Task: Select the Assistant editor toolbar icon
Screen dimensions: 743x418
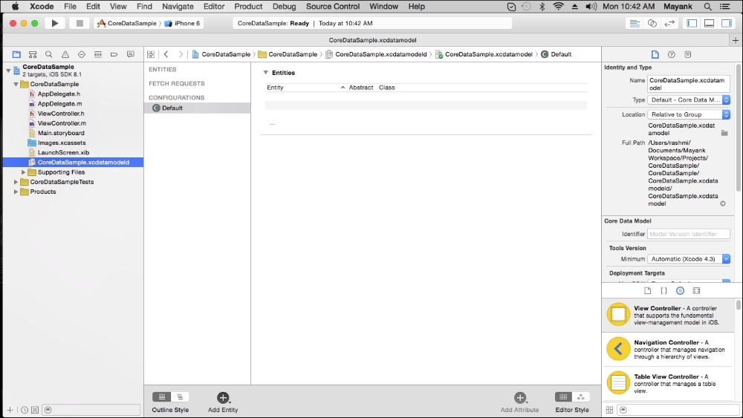Action: click(652, 23)
